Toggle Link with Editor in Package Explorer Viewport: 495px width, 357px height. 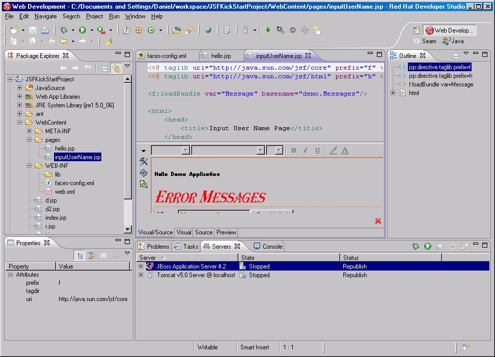coord(116,68)
